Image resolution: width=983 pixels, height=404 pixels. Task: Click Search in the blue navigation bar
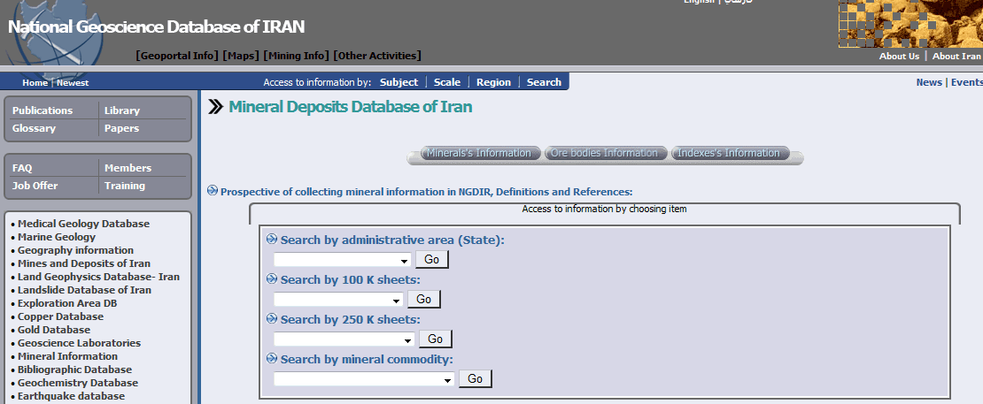click(x=544, y=82)
